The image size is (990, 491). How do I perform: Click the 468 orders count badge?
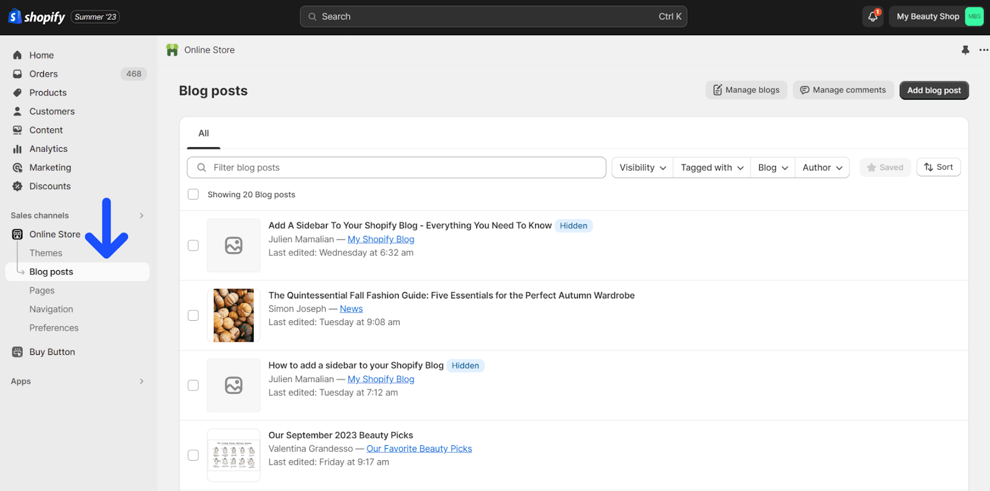[x=134, y=74]
